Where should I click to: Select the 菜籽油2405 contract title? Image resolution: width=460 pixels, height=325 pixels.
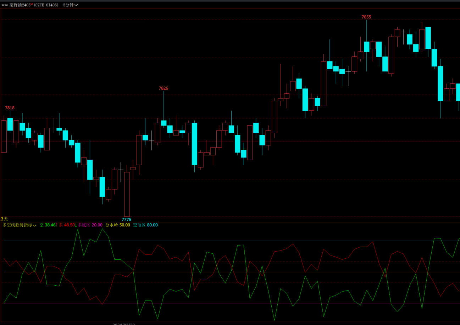[20, 5]
